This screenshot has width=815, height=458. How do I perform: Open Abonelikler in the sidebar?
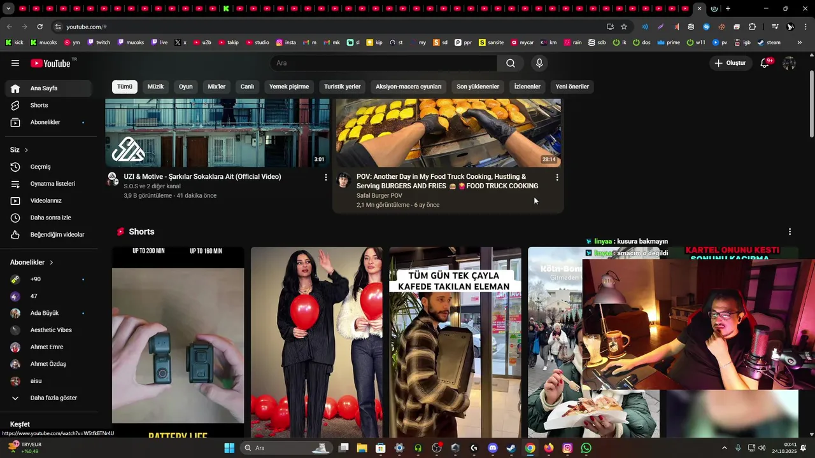pyautogui.click(x=50, y=122)
